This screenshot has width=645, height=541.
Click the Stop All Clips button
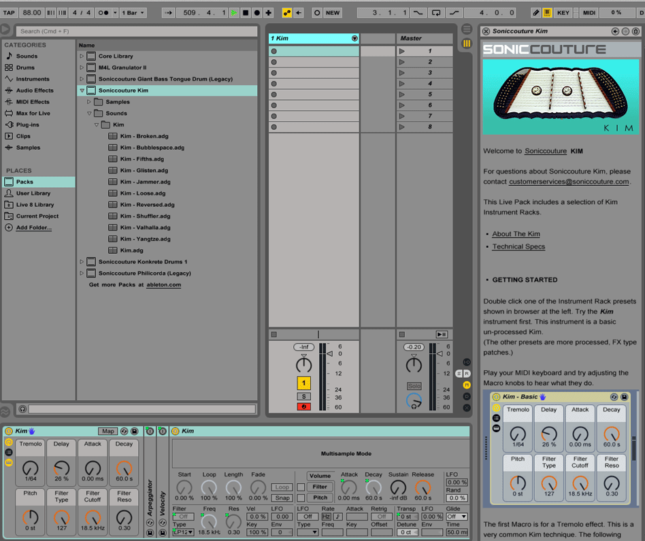click(402, 335)
